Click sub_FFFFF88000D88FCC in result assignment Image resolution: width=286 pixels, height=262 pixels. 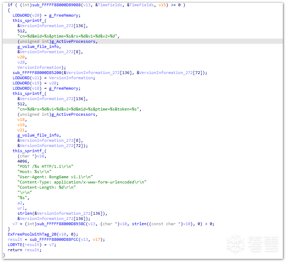pyautogui.click(x=54, y=239)
